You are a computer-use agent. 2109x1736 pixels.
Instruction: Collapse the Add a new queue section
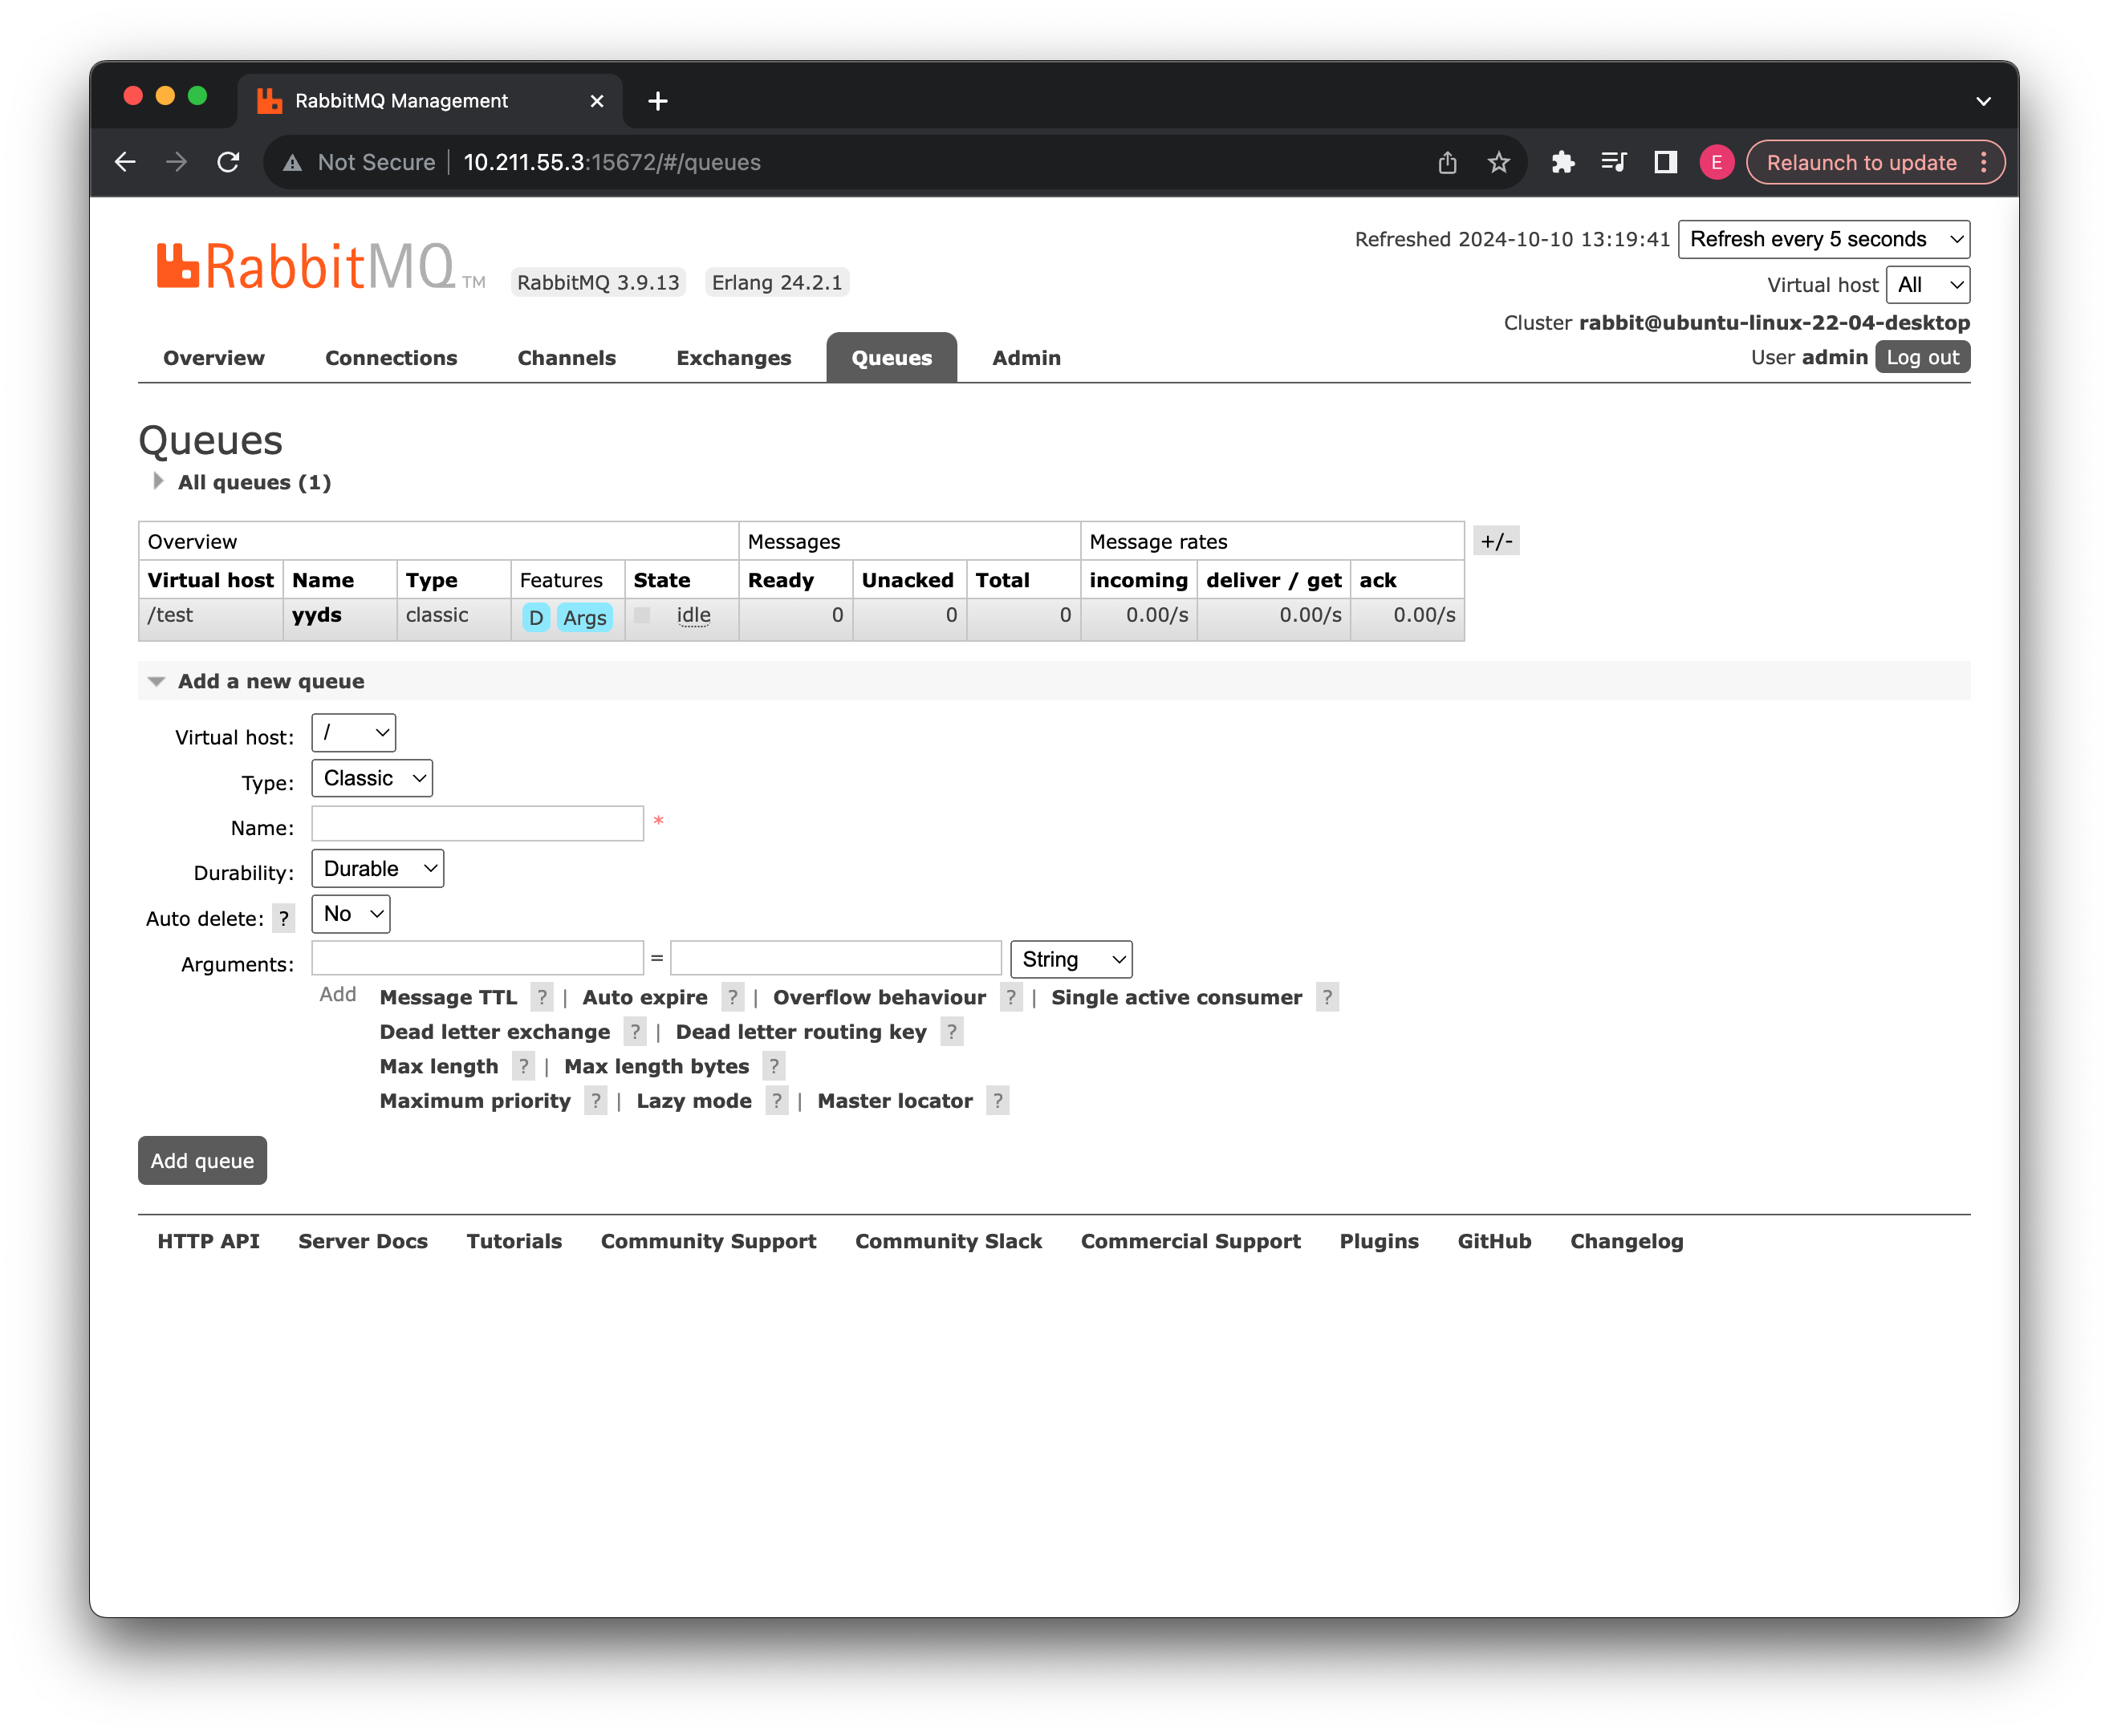(x=157, y=681)
